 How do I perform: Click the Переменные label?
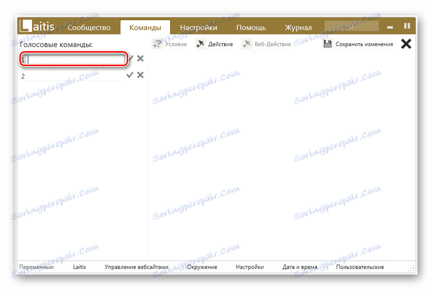pos(37,267)
